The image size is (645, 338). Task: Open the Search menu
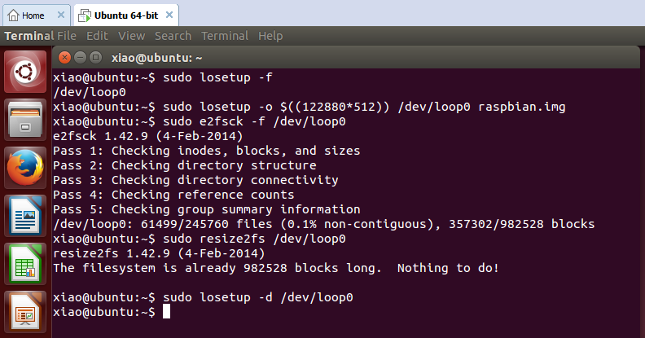pyautogui.click(x=173, y=36)
